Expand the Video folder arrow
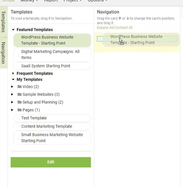This screenshot has height=187, width=183. pyautogui.click(x=12, y=87)
